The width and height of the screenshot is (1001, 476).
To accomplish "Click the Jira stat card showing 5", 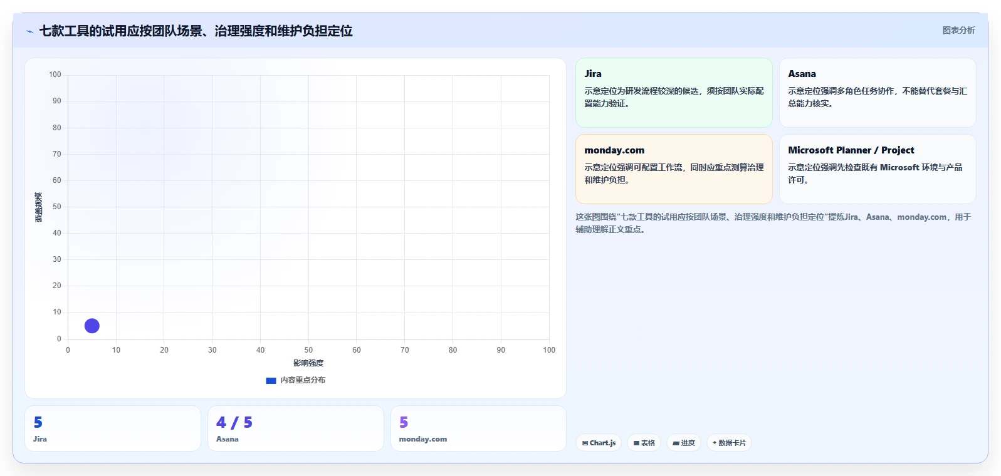I will 113,428.
